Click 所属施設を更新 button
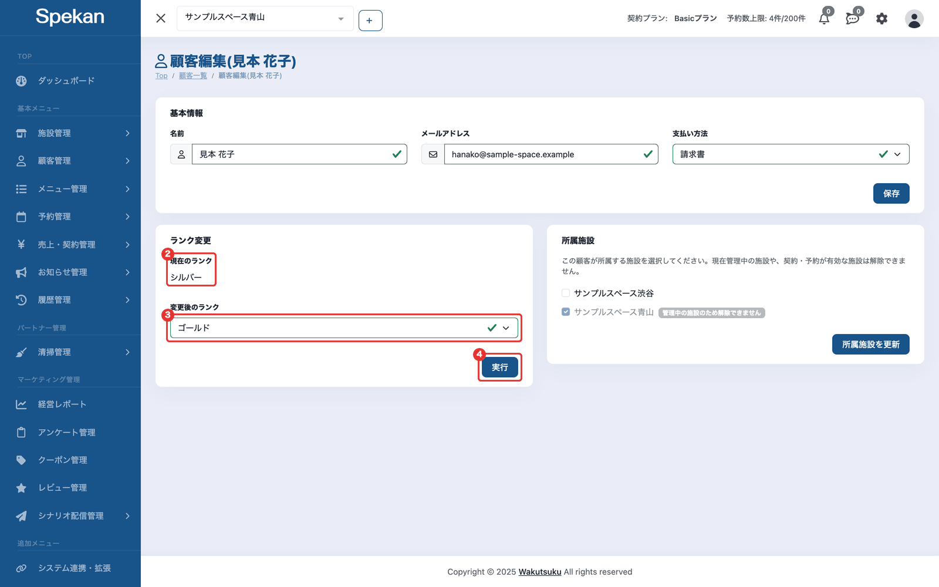 870,345
